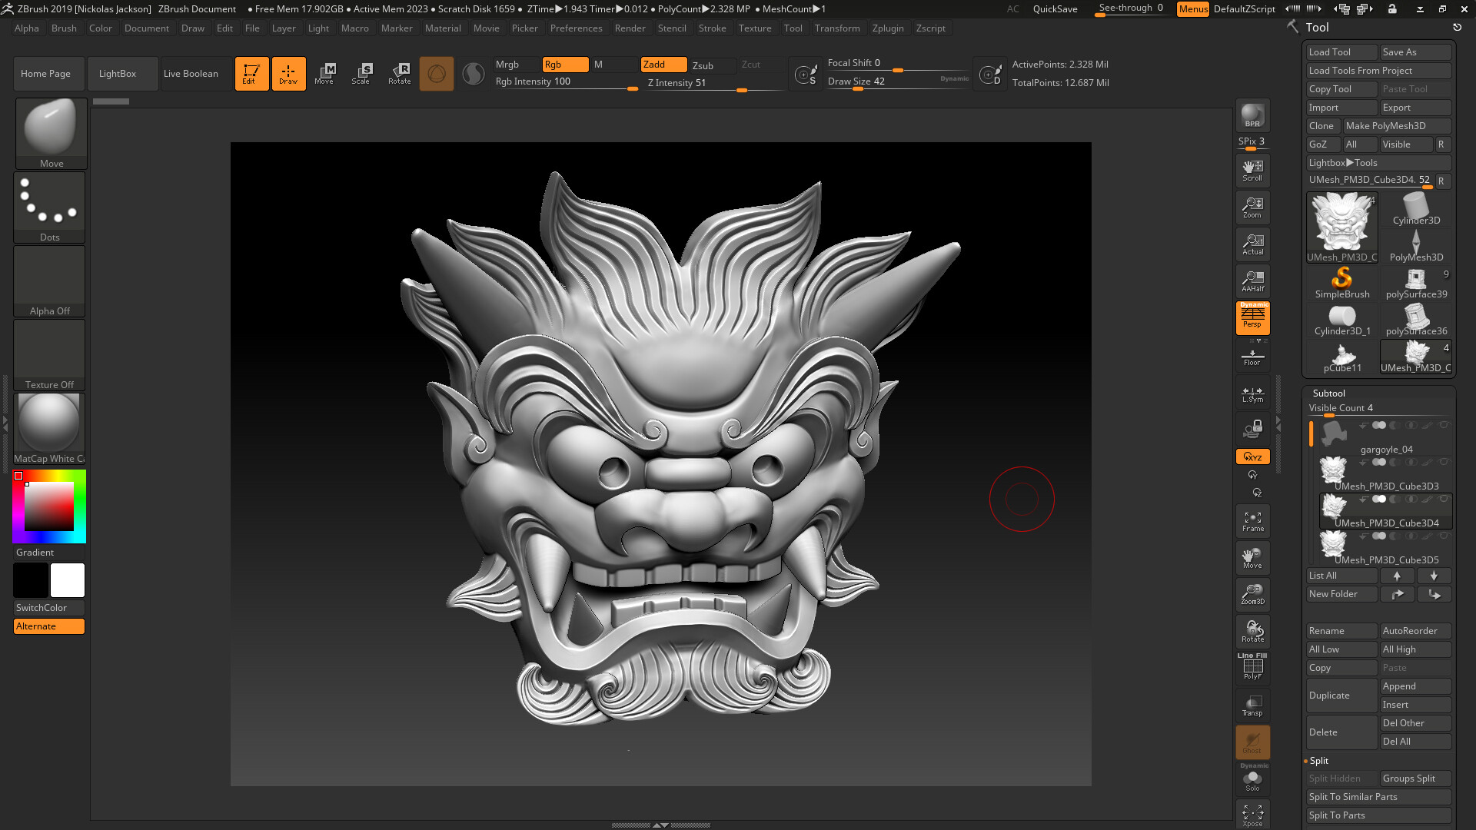Enable the Mrgb mode

click(517, 65)
